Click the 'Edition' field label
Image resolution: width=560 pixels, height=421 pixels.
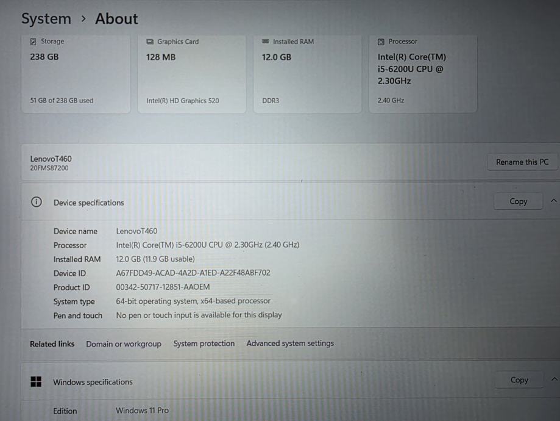[65, 411]
